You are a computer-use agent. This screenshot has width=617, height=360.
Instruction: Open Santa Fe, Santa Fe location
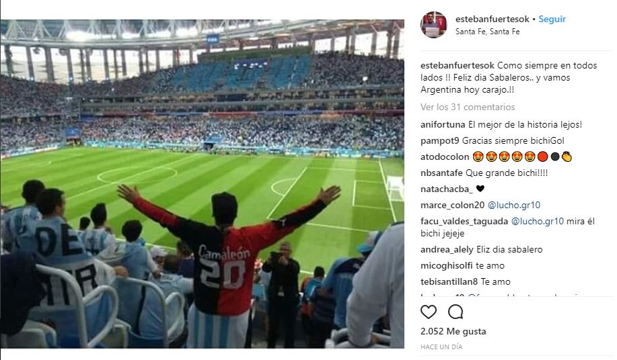488,32
